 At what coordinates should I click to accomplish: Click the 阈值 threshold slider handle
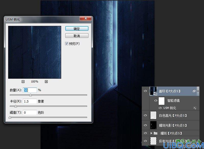click(10, 118)
